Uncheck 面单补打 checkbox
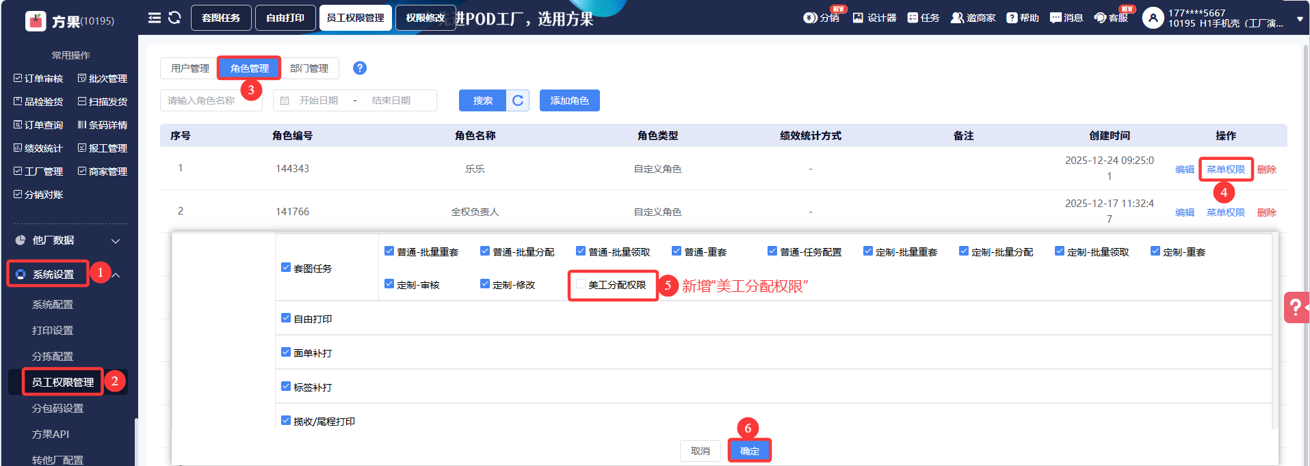This screenshot has width=1310, height=466. click(286, 353)
